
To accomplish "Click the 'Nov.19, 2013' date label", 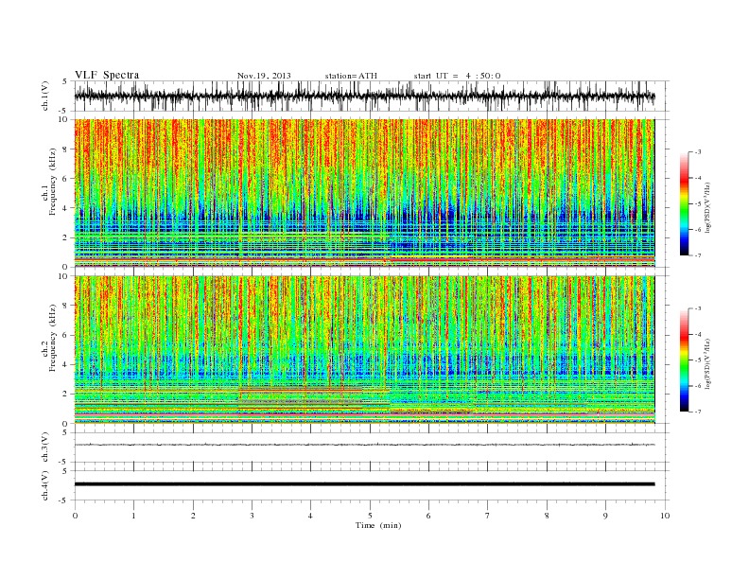I will tap(264, 76).
